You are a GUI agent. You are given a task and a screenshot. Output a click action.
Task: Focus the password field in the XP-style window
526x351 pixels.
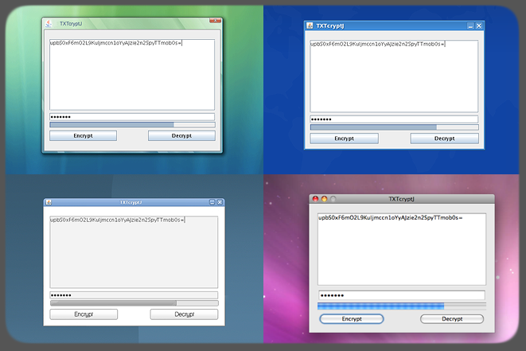(x=394, y=119)
